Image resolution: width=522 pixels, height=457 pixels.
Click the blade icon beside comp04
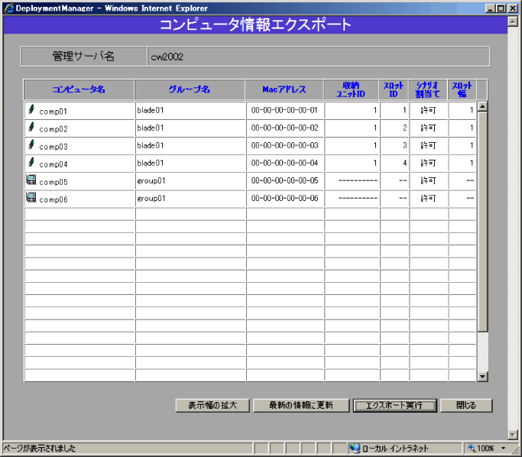tap(31, 162)
